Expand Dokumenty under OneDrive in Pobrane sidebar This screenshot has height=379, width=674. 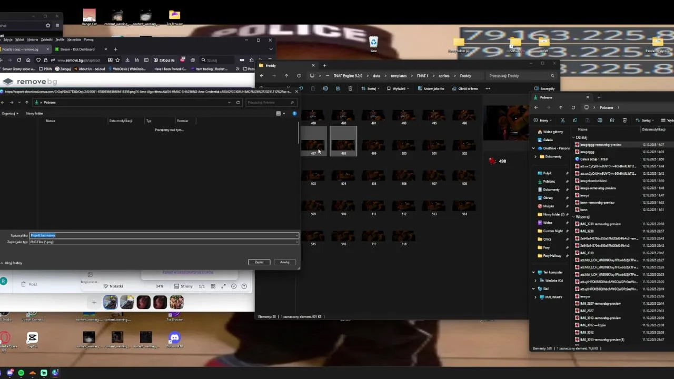pos(536,157)
